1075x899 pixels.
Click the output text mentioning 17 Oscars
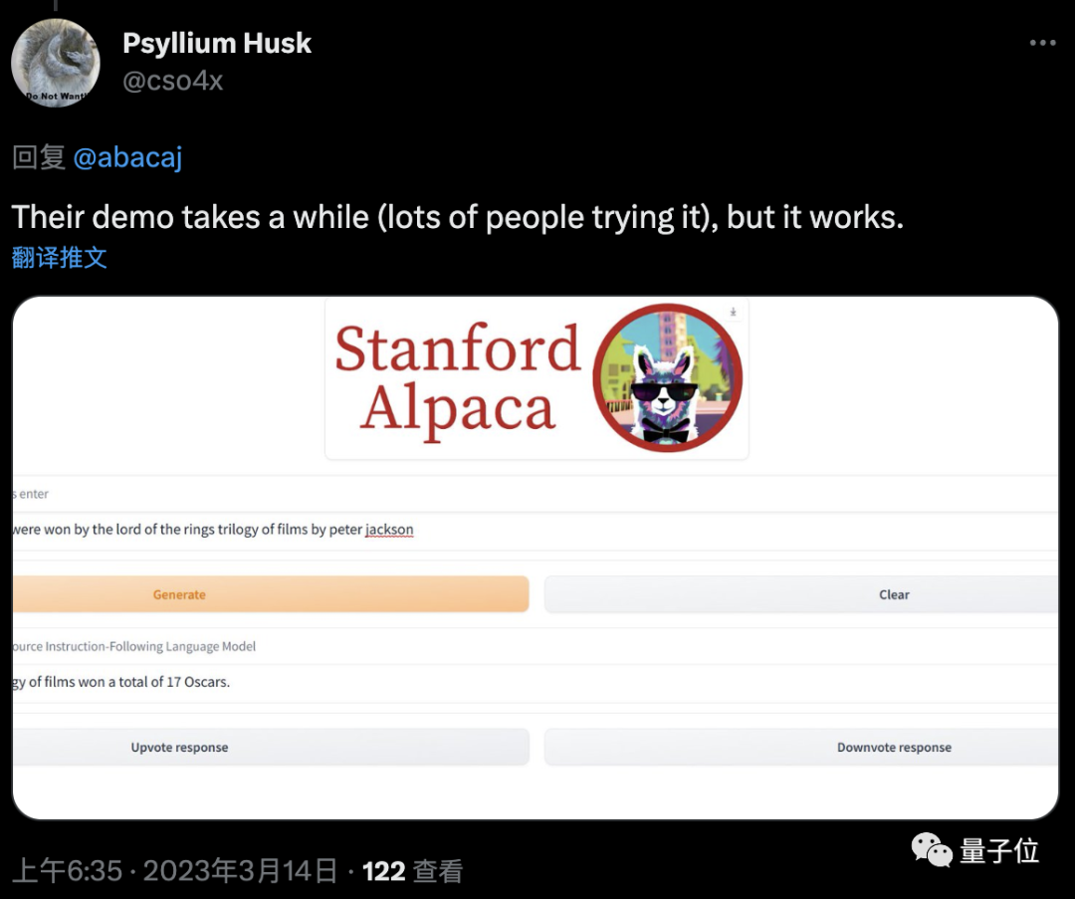click(121, 682)
